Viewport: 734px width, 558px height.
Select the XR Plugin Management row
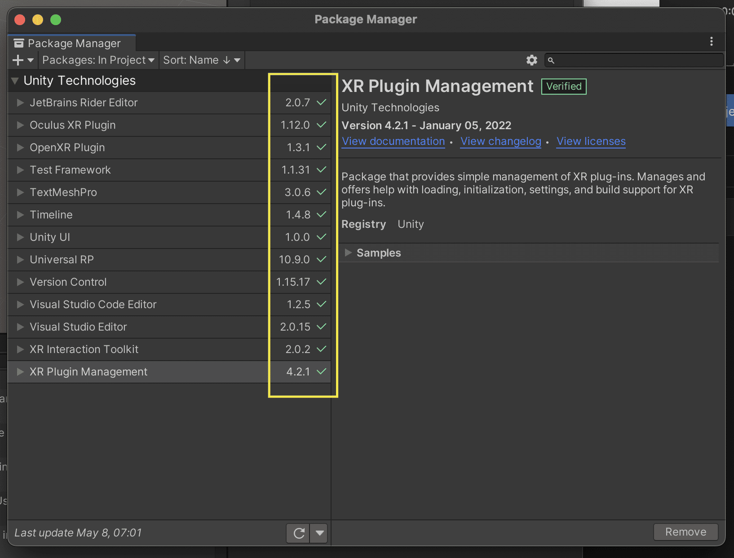[x=169, y=372]
